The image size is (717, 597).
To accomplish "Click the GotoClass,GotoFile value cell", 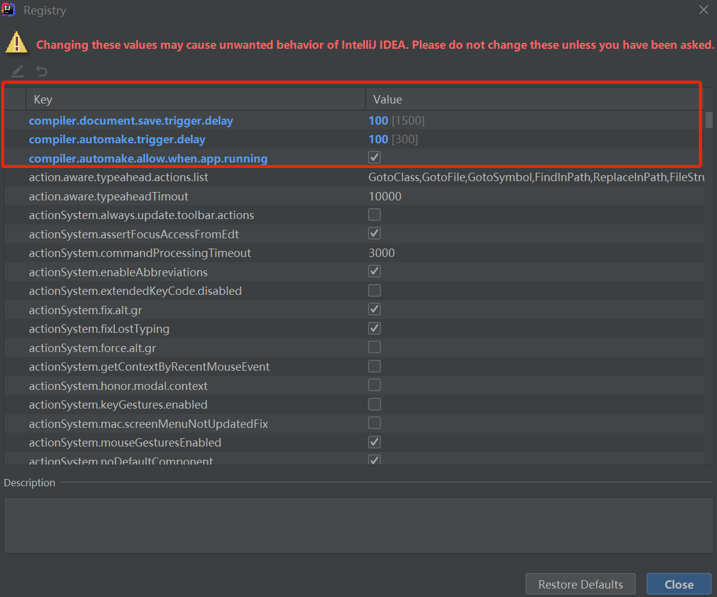I will tap(536, 178).
